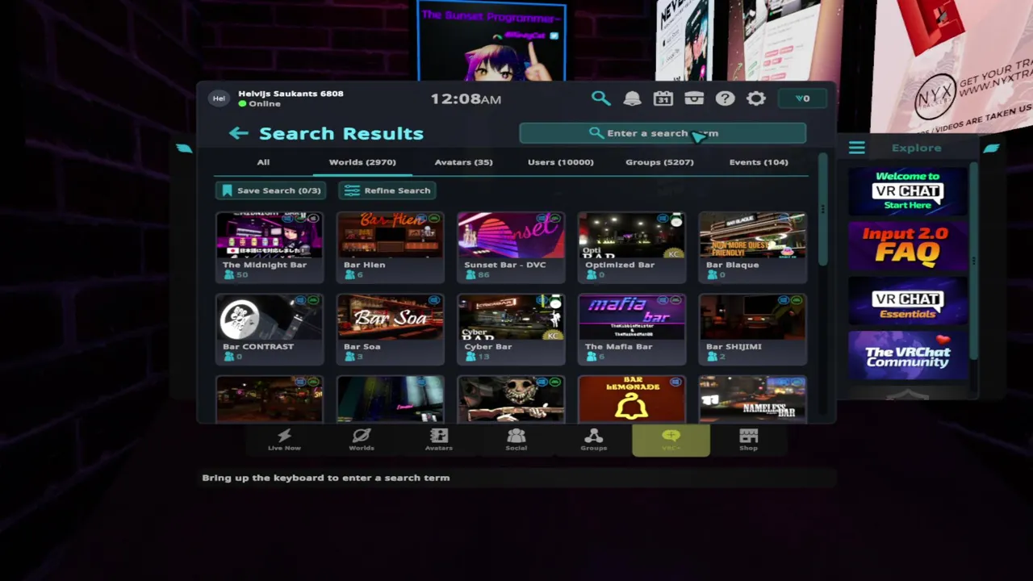Viewport: 1033px width, 581px height.
Task: Click username Helvijs Saukants 6808
Action: [x=291, y=94]
